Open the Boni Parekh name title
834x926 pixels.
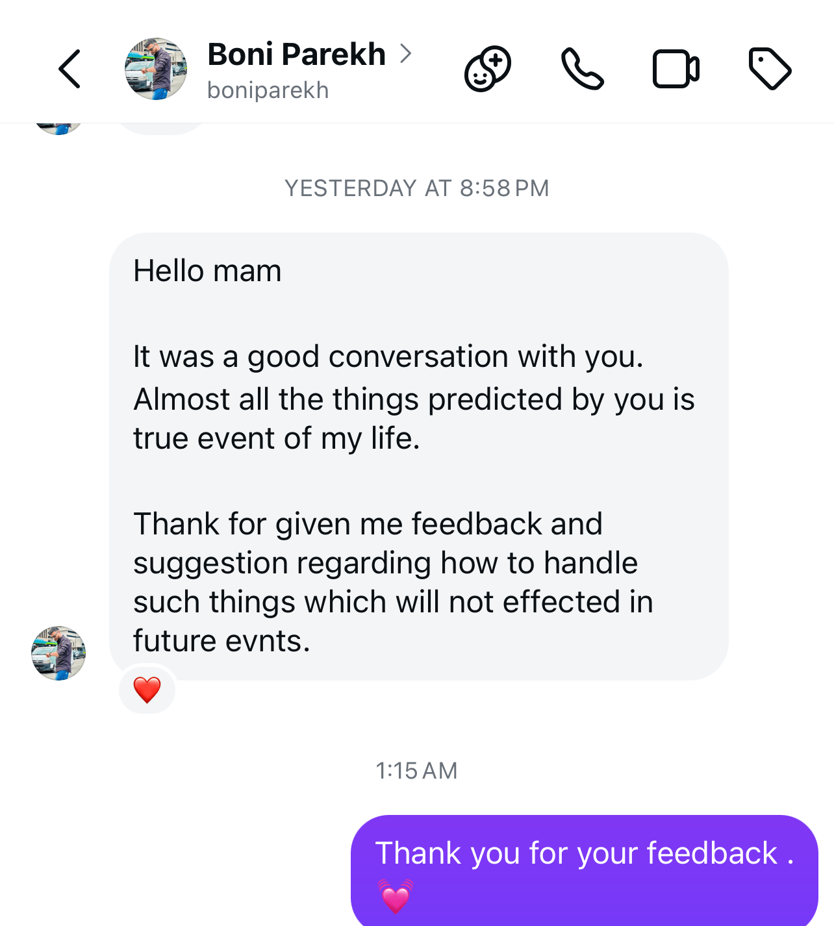coord(296,55)
